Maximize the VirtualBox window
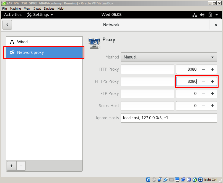This screenshot has width=223, height=183. 214,3
